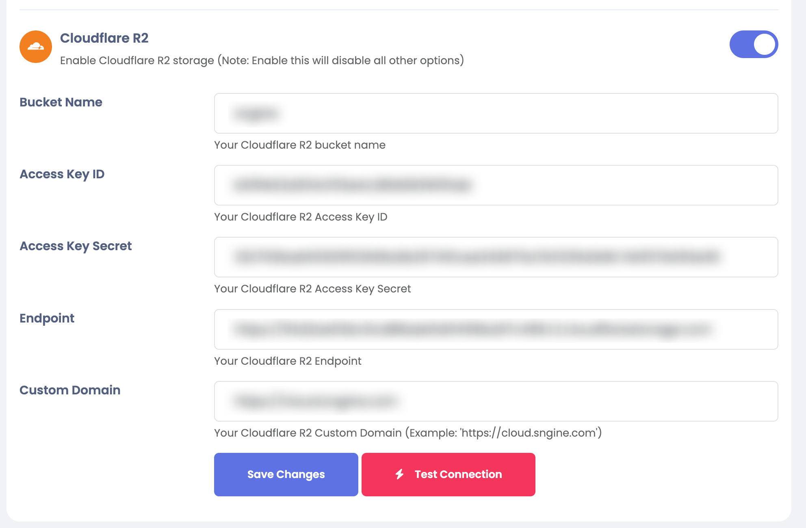Click the 'Your Cloudflare R2 Endpoint' helper text
The width and height of the screenshot is (806, 528).
288,361
